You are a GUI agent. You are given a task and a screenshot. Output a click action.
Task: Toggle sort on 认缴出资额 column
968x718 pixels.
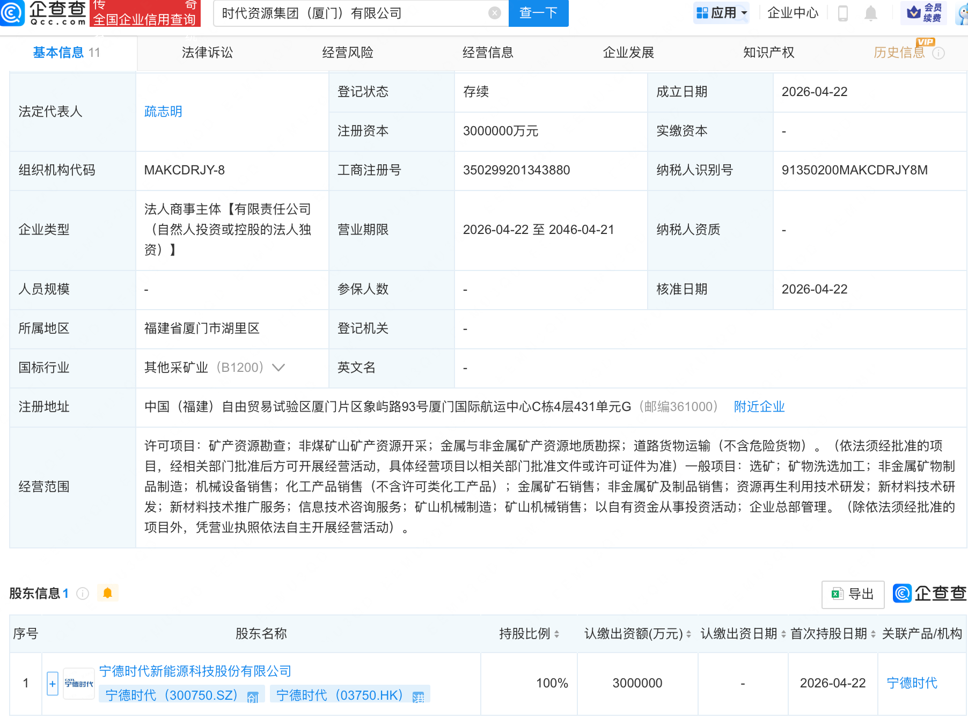[688, 634]
